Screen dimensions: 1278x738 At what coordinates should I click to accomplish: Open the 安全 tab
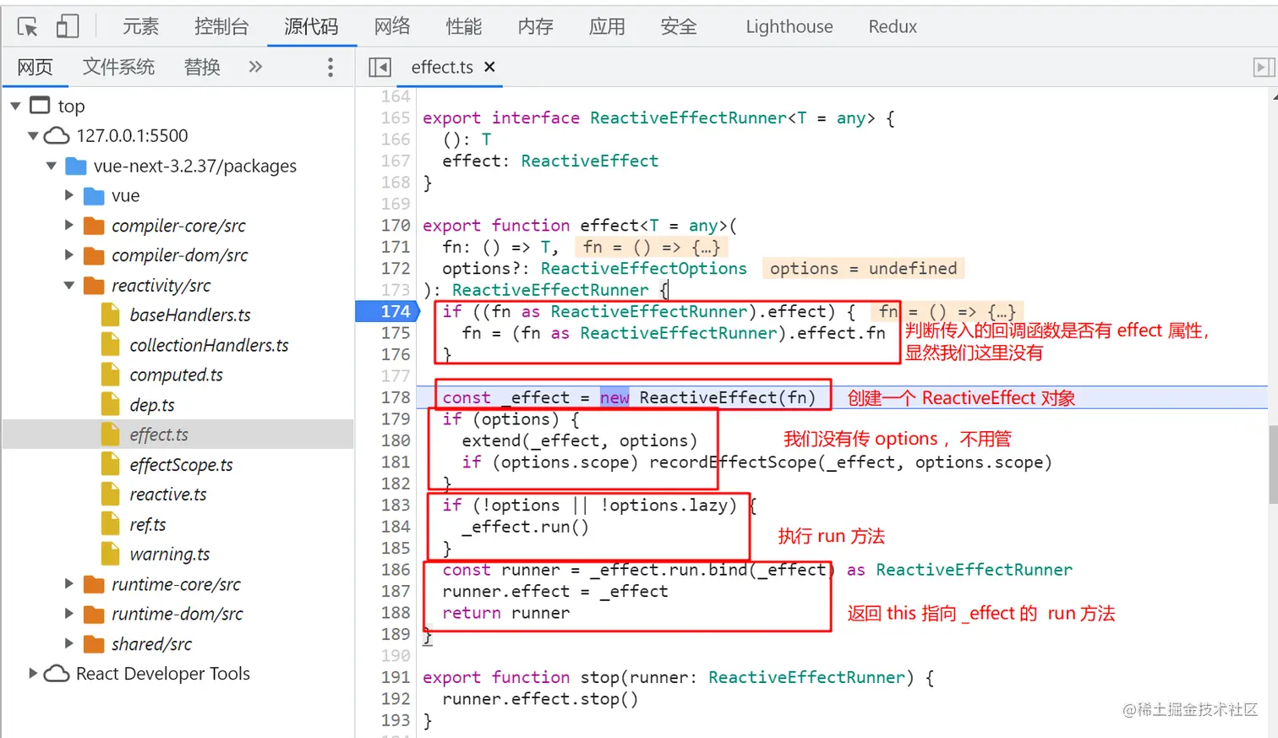coord(679,27)
